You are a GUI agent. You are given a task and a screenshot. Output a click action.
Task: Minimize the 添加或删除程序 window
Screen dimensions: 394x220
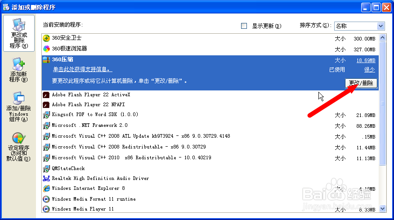tap(366, 8)
